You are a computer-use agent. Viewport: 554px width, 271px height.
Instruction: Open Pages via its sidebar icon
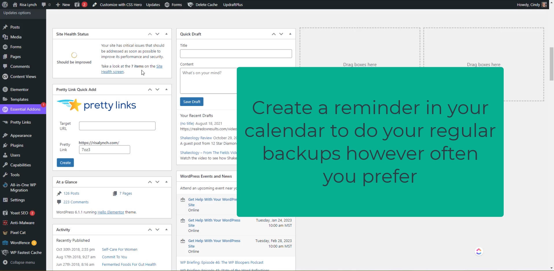click(5, 57)
